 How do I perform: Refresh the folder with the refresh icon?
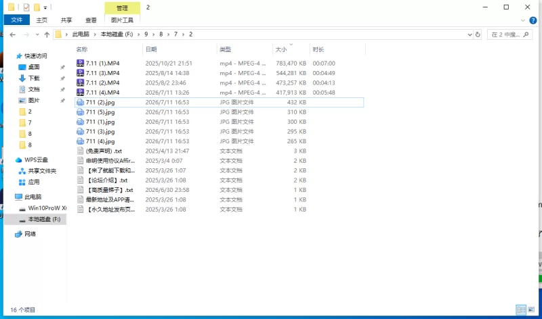478,34
